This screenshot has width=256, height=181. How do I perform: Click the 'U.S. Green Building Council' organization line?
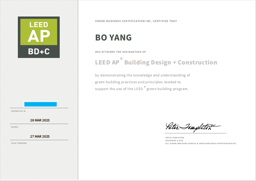tap(201, 143)
